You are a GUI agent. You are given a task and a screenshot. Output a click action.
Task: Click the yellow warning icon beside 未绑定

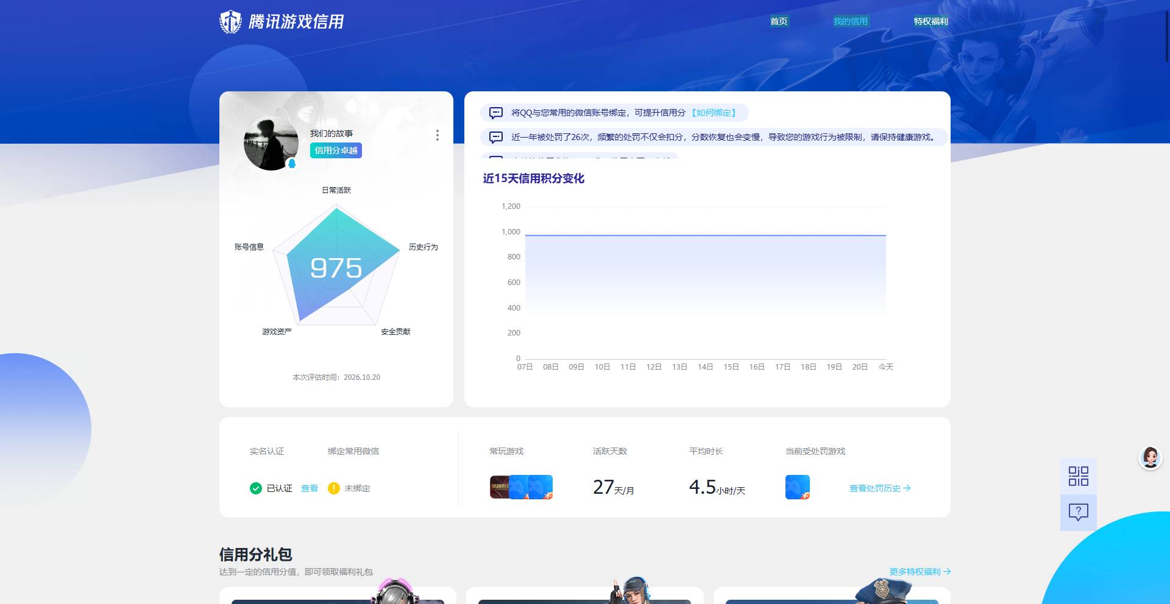click(334, 488)
